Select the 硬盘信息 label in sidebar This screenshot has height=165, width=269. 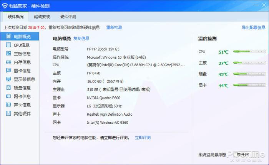click(x=22, y=88)
